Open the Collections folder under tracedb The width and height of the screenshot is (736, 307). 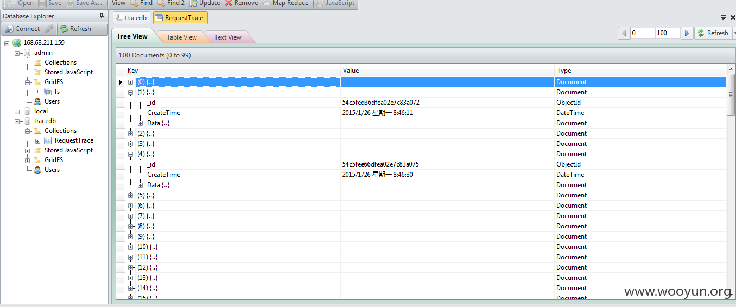click(37, 131)
